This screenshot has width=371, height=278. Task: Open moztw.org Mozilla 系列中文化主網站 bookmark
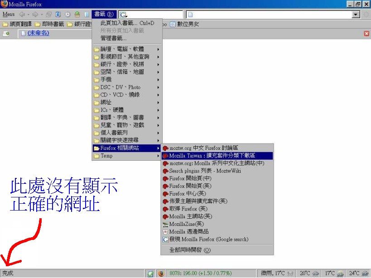217,163
